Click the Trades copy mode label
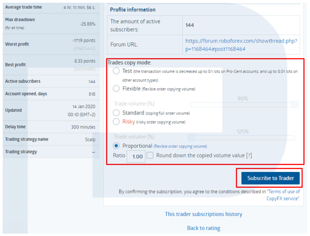Image resolution: width=310 pixels, height=236 pixels. (130, 62)
